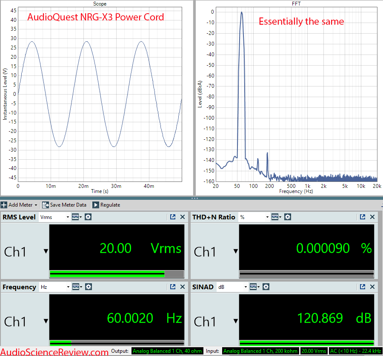Click the '120.869 dB' meter reading
This screenshot has height=357, width=383.
point(334,318)
